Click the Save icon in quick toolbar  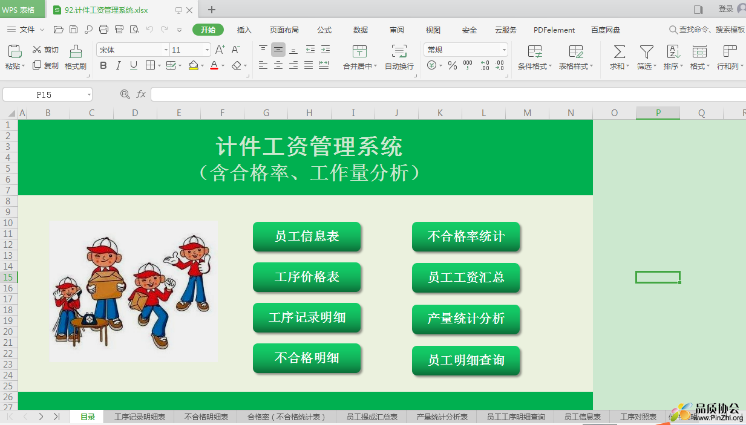[x=73, y=30]
